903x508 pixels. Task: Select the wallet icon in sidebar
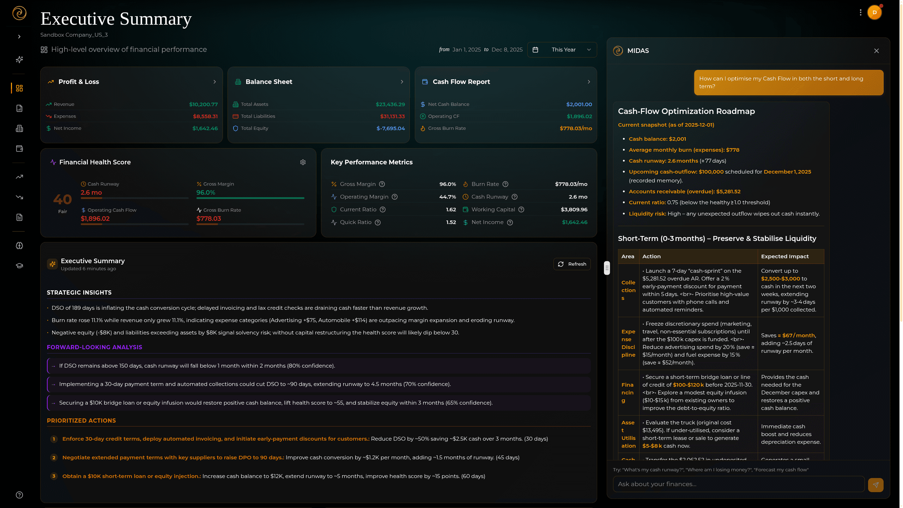[x=19, y=149]
